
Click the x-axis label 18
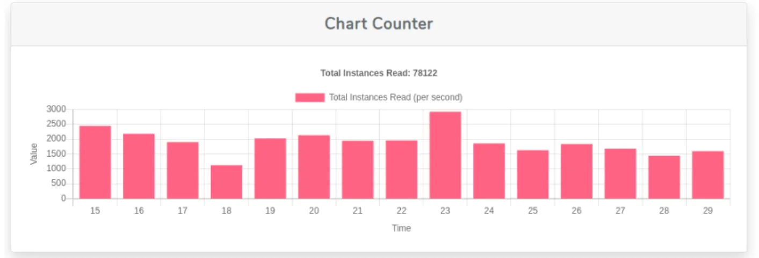tap(226, 211)
